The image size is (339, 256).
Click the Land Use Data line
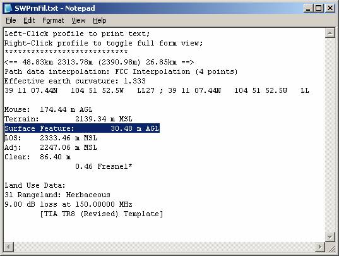pyautogui.click(x=35, y=185)
